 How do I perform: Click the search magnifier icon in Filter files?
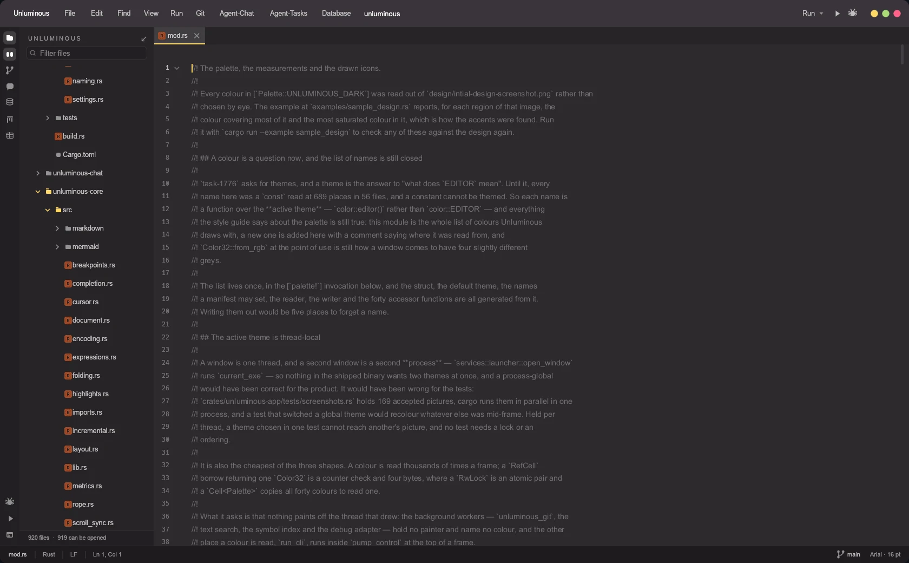coord(33,53)
